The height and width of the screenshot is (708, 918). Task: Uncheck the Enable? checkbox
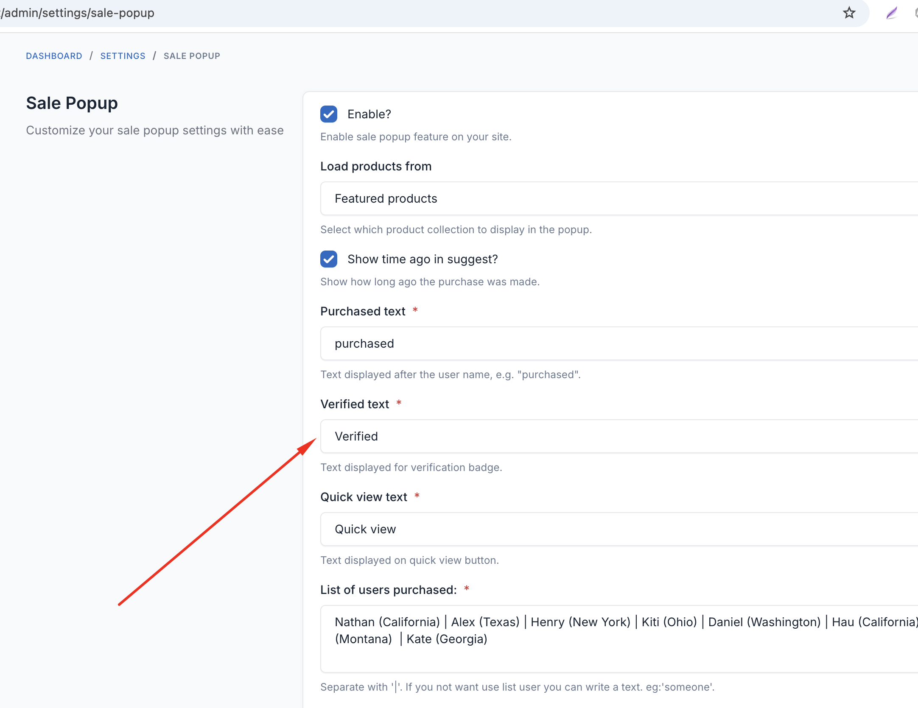[329, 114]
